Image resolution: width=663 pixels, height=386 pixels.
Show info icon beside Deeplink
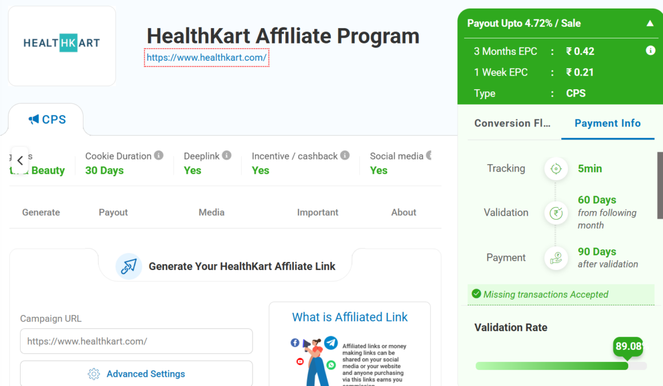point(227,156)
